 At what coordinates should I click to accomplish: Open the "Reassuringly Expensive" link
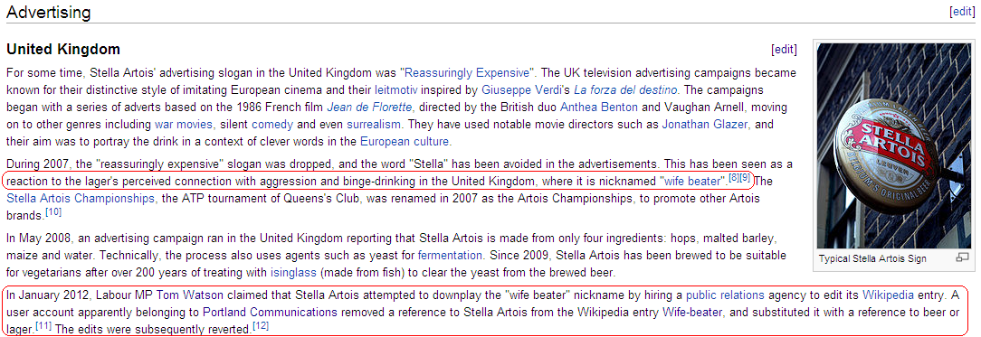[467, 72]
